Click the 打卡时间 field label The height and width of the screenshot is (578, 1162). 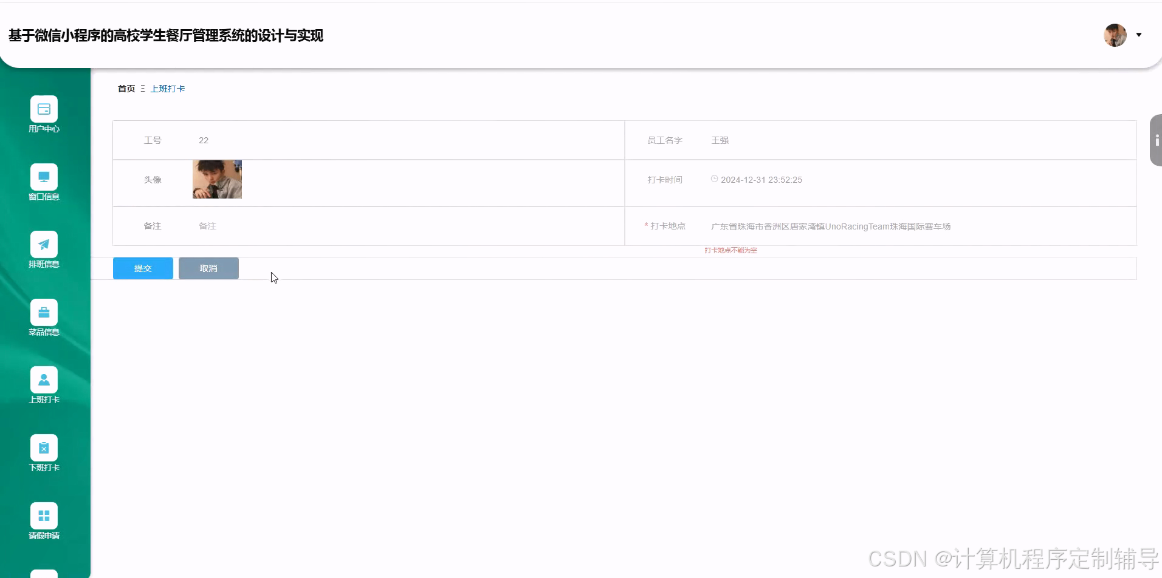point(665,180)
